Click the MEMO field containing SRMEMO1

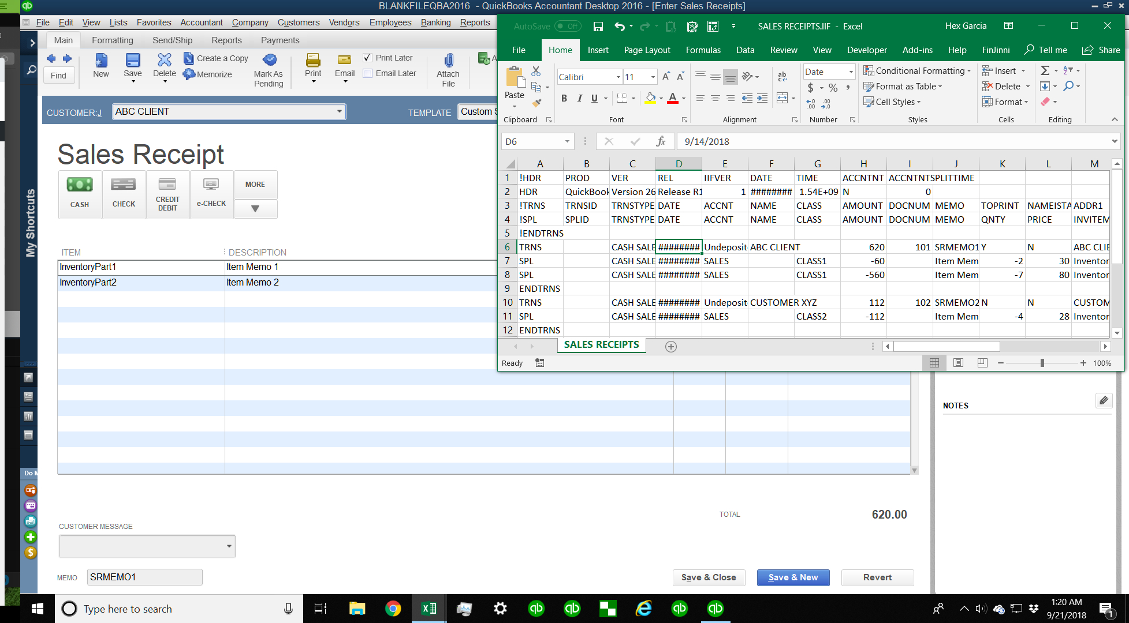point(144,577)
